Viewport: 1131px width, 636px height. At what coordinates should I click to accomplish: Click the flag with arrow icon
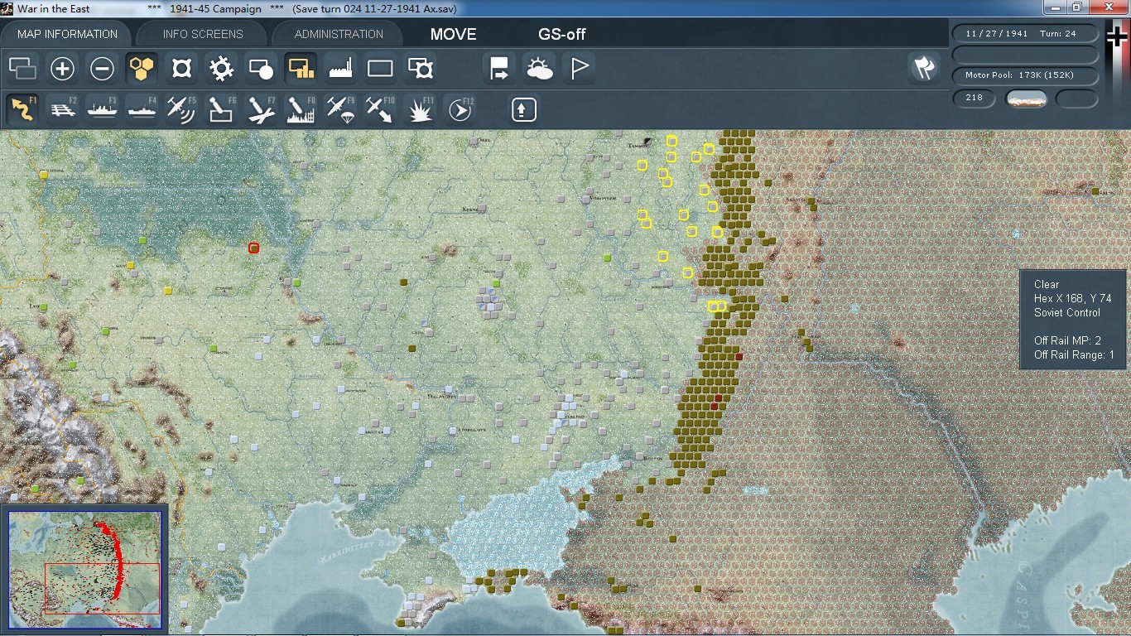tap(499, 68)
